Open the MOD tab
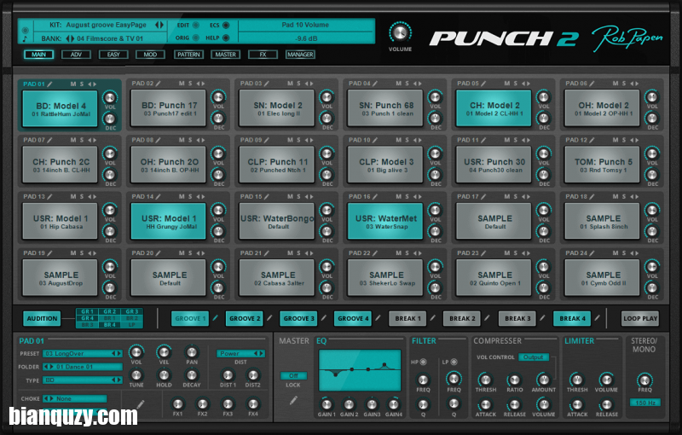Viewport: 682px width, 435px height. 151,55
